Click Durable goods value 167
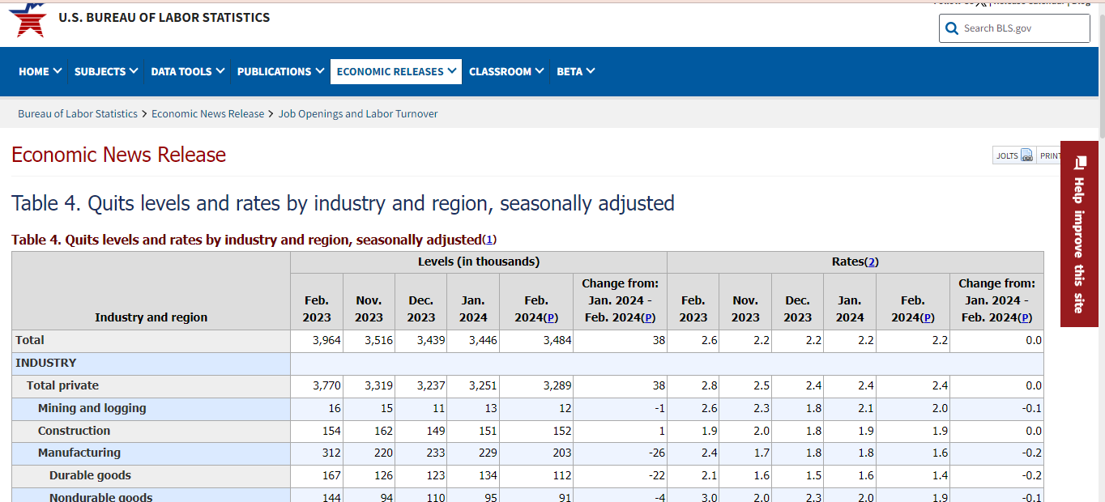This screenshot has width=1105, height=502. (317, 476)
